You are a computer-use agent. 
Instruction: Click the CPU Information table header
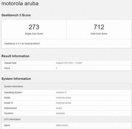(x=67, y=119)
